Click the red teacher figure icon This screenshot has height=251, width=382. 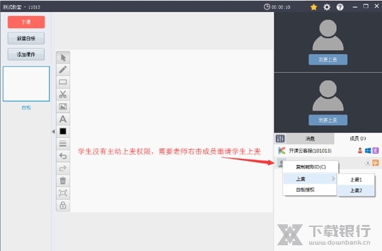click(x=360, y=151)
